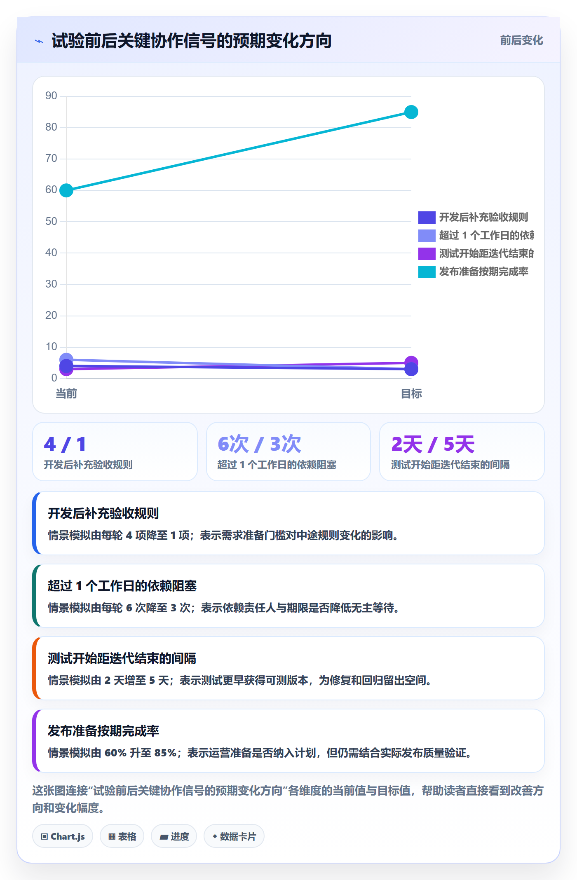Click the cyan data point at 60 on 当前
Screen dimensions: 577x880
click(66, 190)
